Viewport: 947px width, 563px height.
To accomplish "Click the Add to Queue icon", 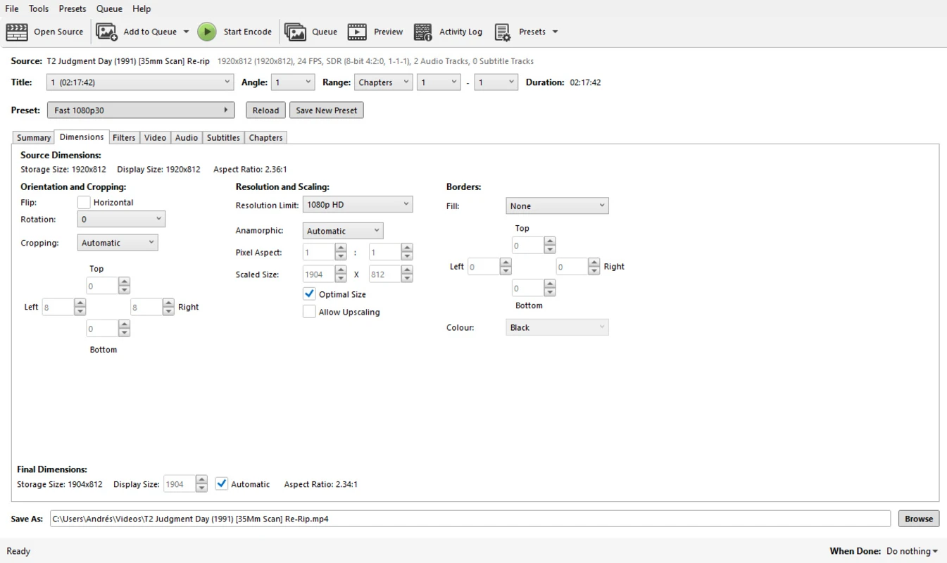I will 107,32.
